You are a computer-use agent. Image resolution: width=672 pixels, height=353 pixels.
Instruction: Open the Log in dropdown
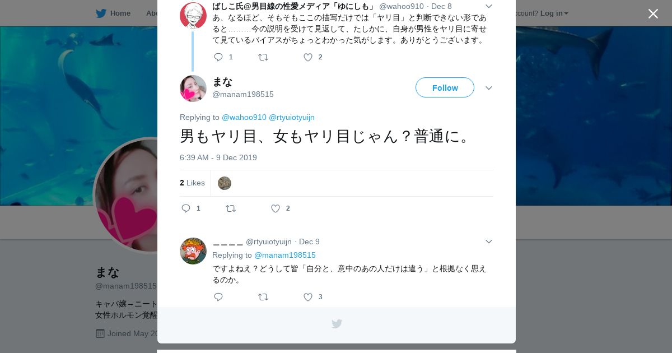click(x=554, y=13)
